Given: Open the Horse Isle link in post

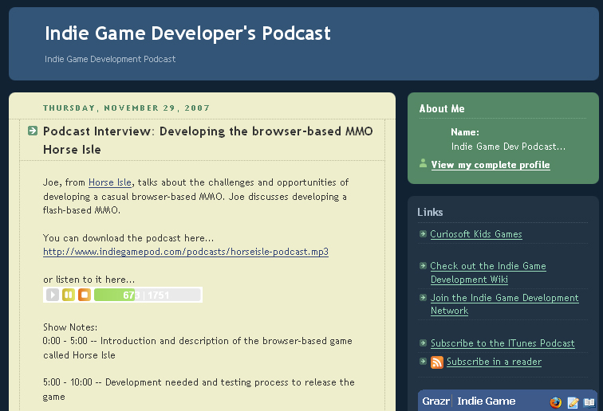Looking at the screenshot, I should (110, 182).
